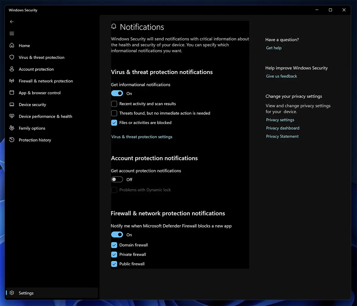Viewport: 357px width, 306px height.
Task: Open Privacy Statement link
Action: click(282, 136)
